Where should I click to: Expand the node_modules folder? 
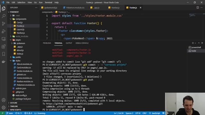[11, 36]
